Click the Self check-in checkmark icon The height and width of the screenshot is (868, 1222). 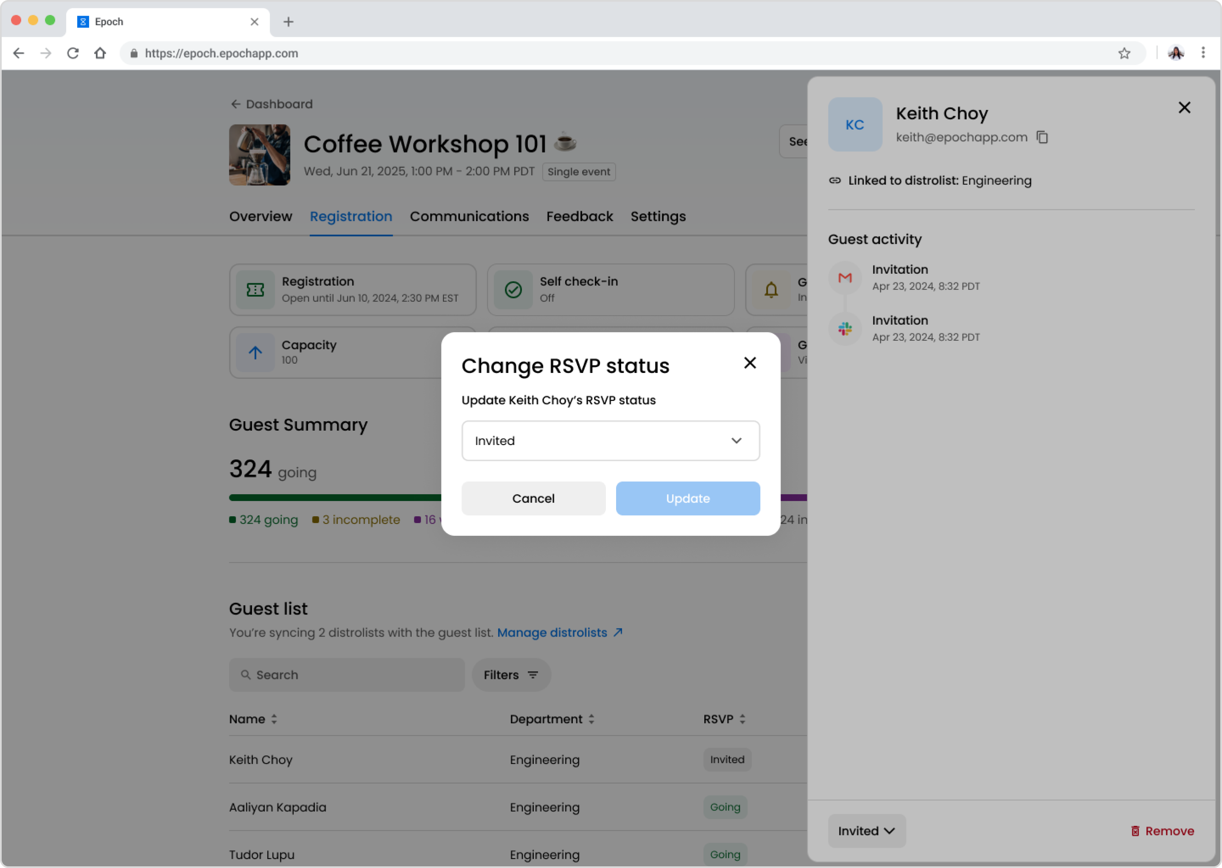(513, 290)
